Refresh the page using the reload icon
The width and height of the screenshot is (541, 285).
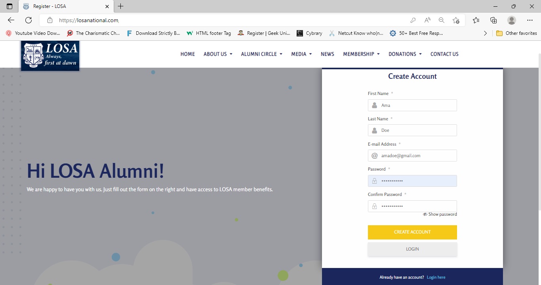[x=29, y=20]
